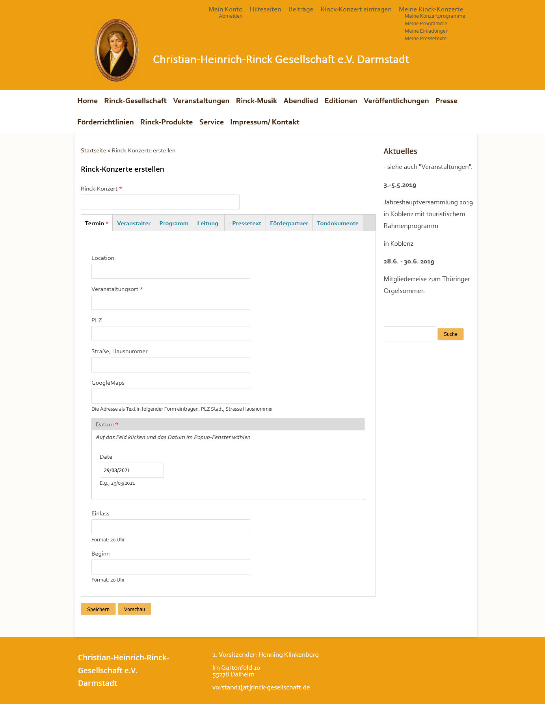The width and height of the screenshot is (545, 704).
Task: Open Veranstaltungen menu item
Action: click(201, 101)
